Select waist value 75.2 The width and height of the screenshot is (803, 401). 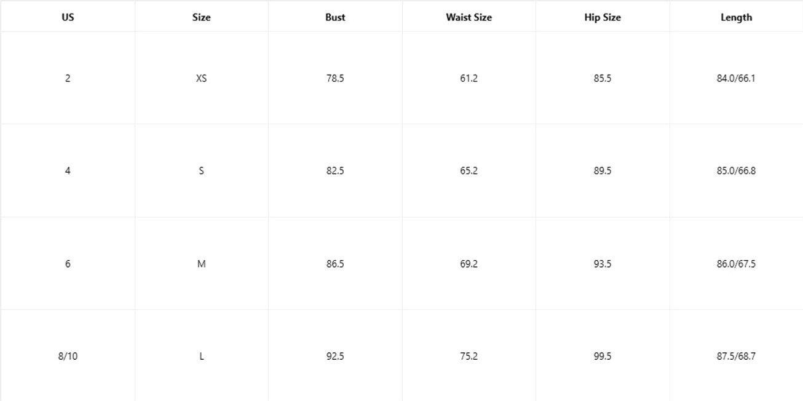pos(469,356)
